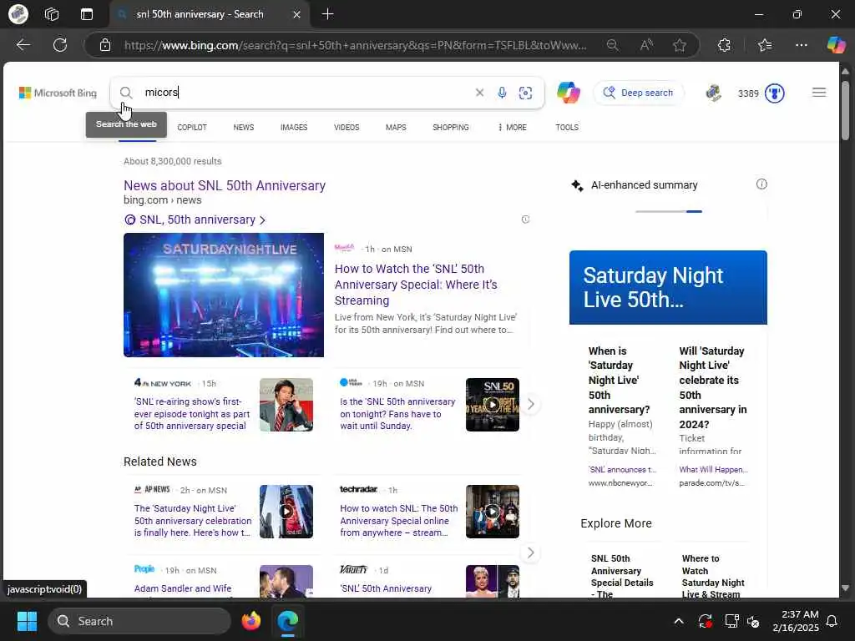Open AP News Saturday Night Live celebration article
The image size is (855, 641).
pos(193,520)
